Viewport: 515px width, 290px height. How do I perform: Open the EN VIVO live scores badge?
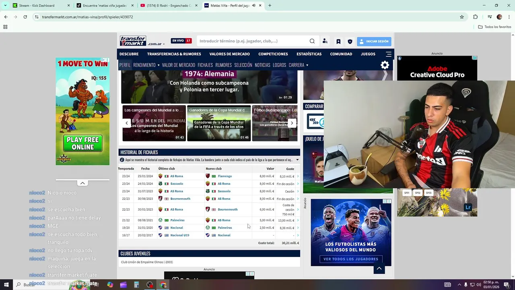181,41
